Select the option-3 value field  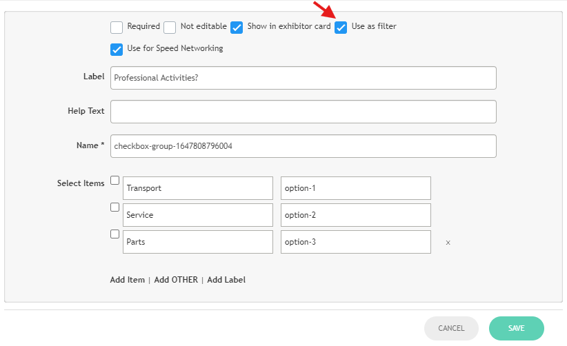click(355, 242)
